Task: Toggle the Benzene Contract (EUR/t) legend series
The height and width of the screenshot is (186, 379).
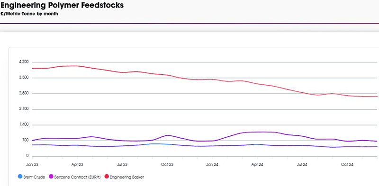Action: pyautogui.click(x=75, y=177)
